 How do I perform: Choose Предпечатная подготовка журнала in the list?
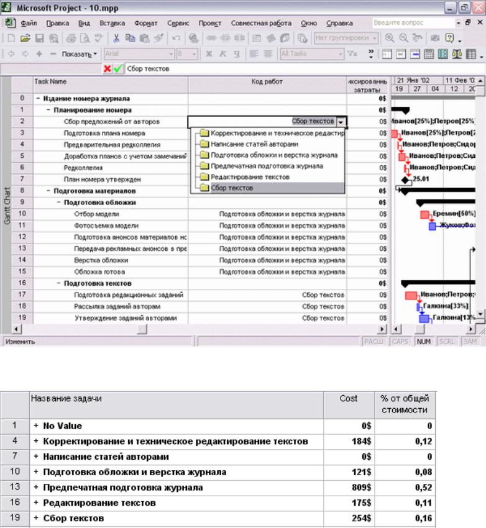click(267, 166)
